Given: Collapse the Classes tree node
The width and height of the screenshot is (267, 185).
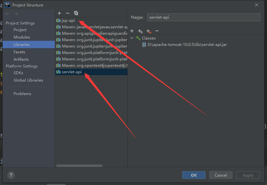Looking at the screenshot, I should click(132, 38).
